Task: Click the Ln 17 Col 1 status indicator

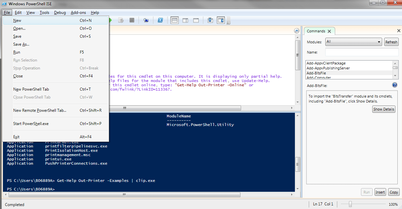Action: point(323,204)
